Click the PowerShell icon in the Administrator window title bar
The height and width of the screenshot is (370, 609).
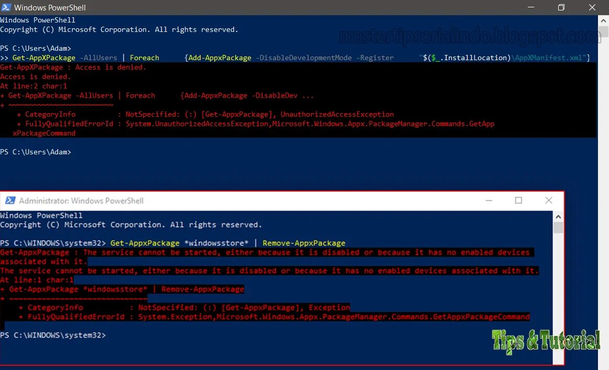pos(10,200)
